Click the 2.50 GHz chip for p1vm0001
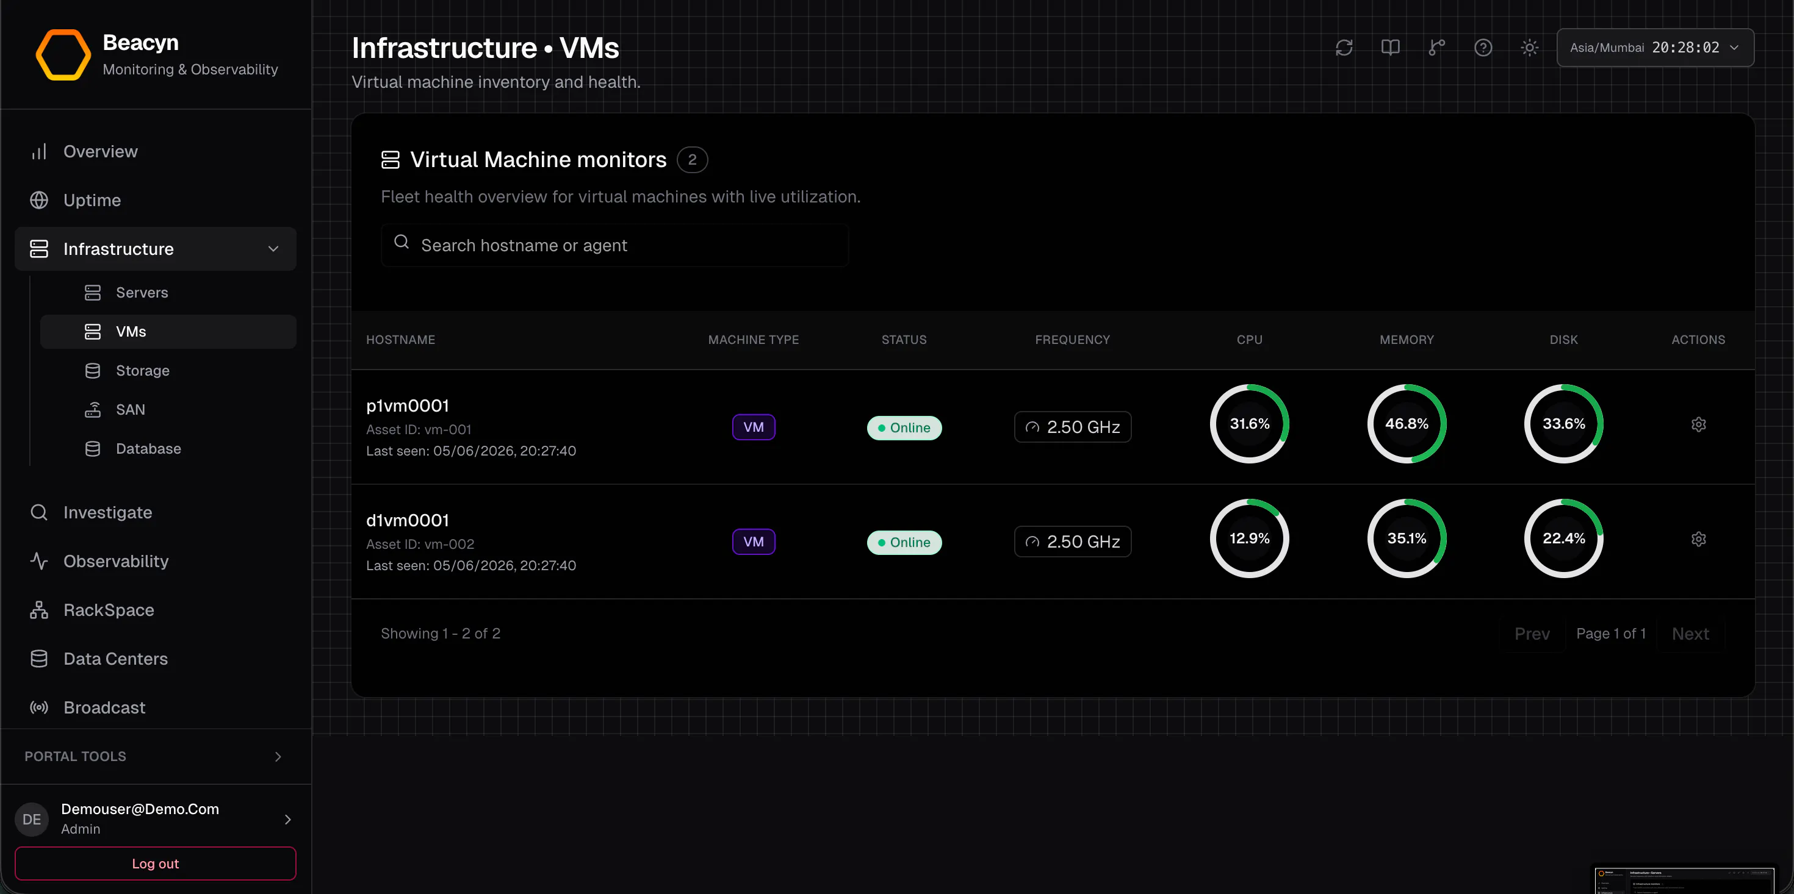 [1073, 427]
